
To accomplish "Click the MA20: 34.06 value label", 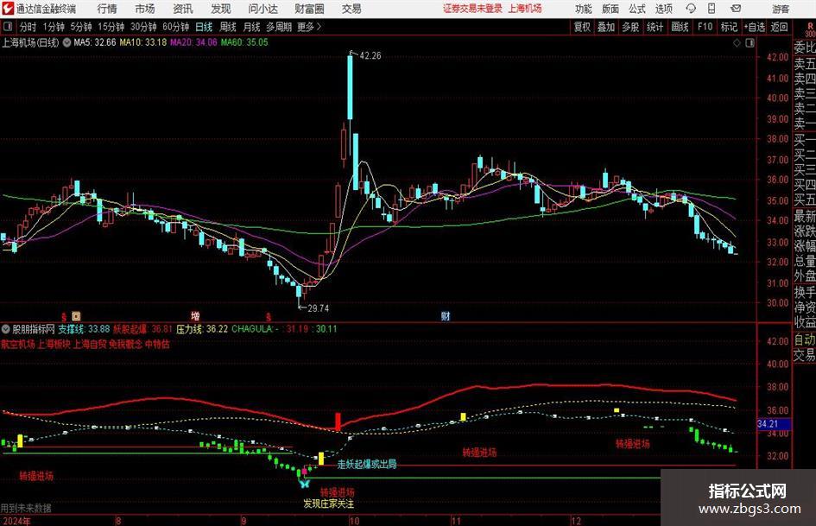I will 193,42.
